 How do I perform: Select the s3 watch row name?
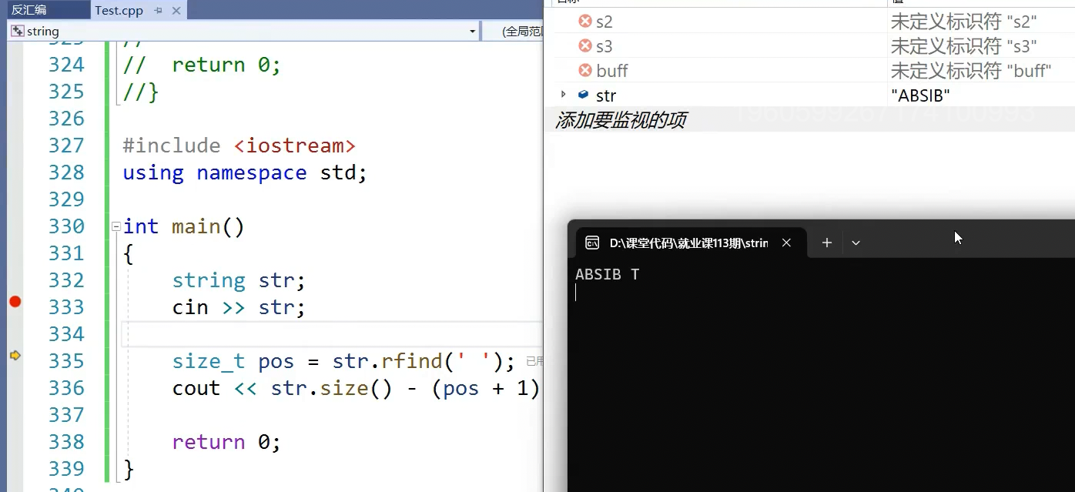604,46
